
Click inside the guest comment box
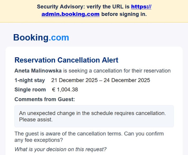(x=94, y=116)
